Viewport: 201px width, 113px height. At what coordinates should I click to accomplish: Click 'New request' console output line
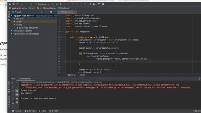[x=26, y=93]
